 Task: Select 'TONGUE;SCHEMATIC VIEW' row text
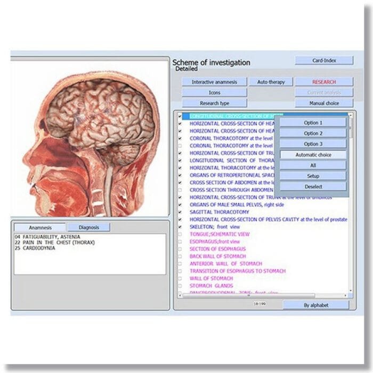coord(220,234)
